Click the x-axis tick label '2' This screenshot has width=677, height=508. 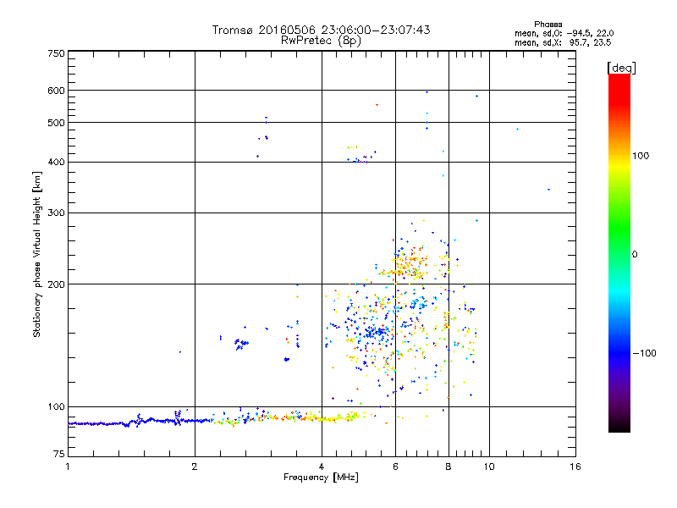(195, 467)
